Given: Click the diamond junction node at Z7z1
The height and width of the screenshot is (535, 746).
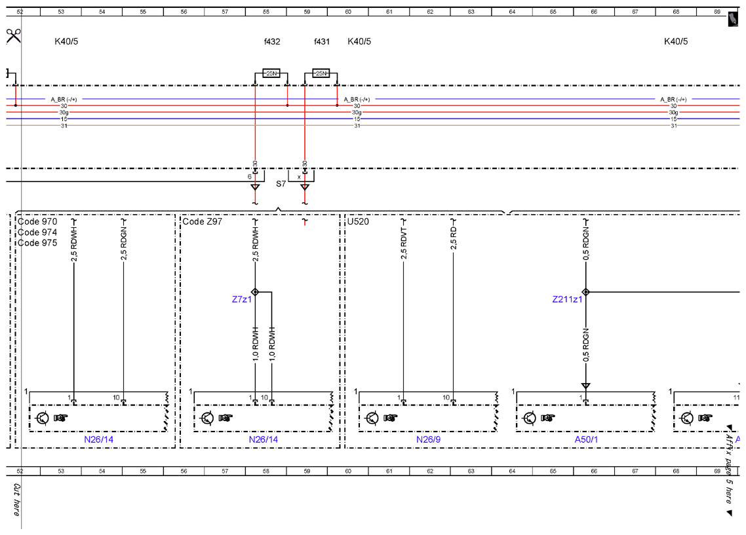Looking at the screenshot, I should [x=255, y=292].
